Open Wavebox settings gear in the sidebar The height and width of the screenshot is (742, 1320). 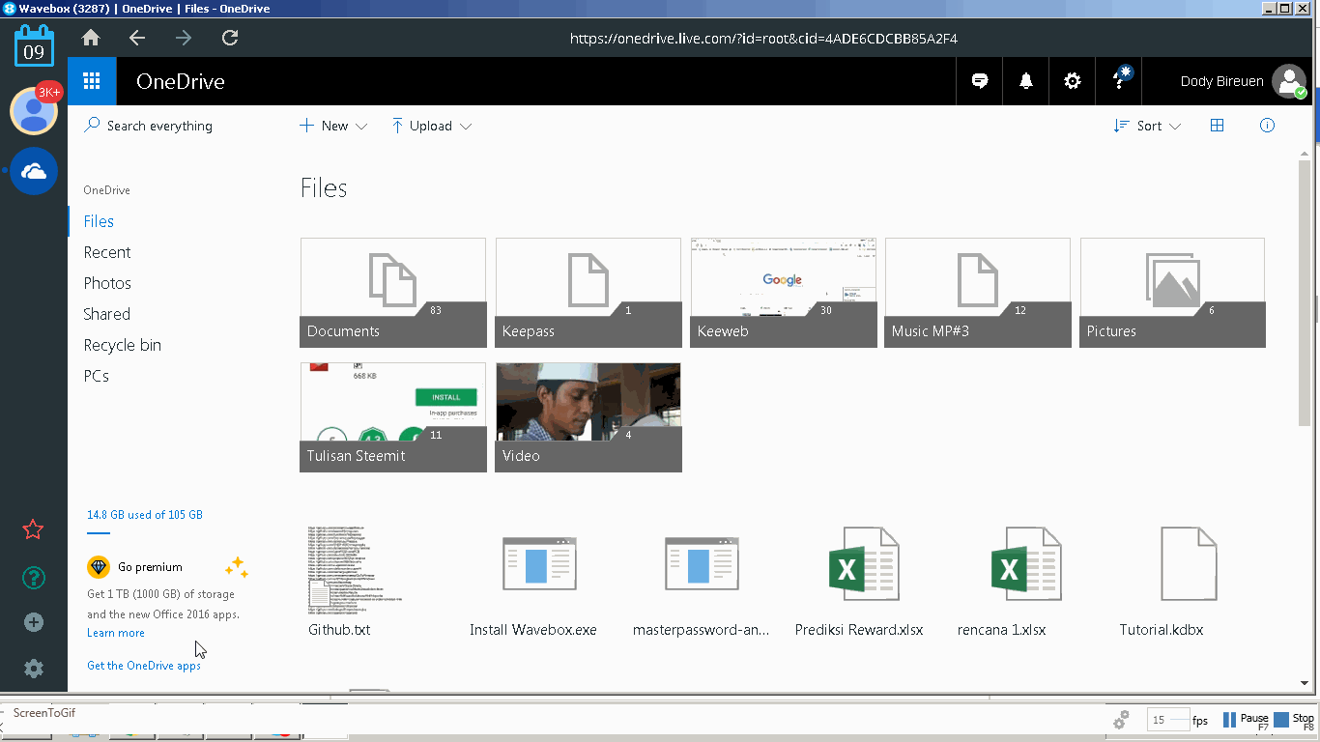coord(33,669)
